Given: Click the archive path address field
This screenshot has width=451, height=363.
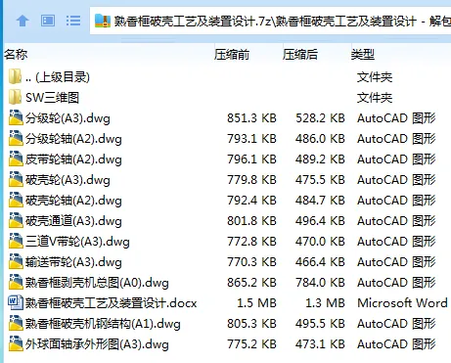Looking at the screenshot, I should [x=270, y=21].
